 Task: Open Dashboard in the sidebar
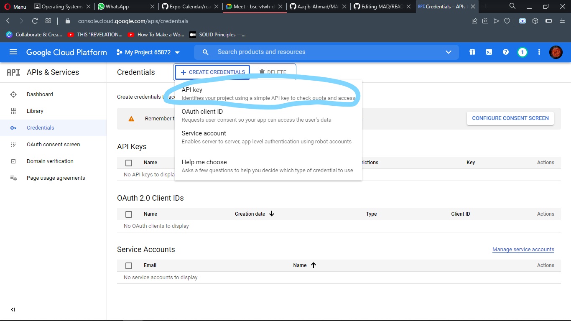(54, 94)
